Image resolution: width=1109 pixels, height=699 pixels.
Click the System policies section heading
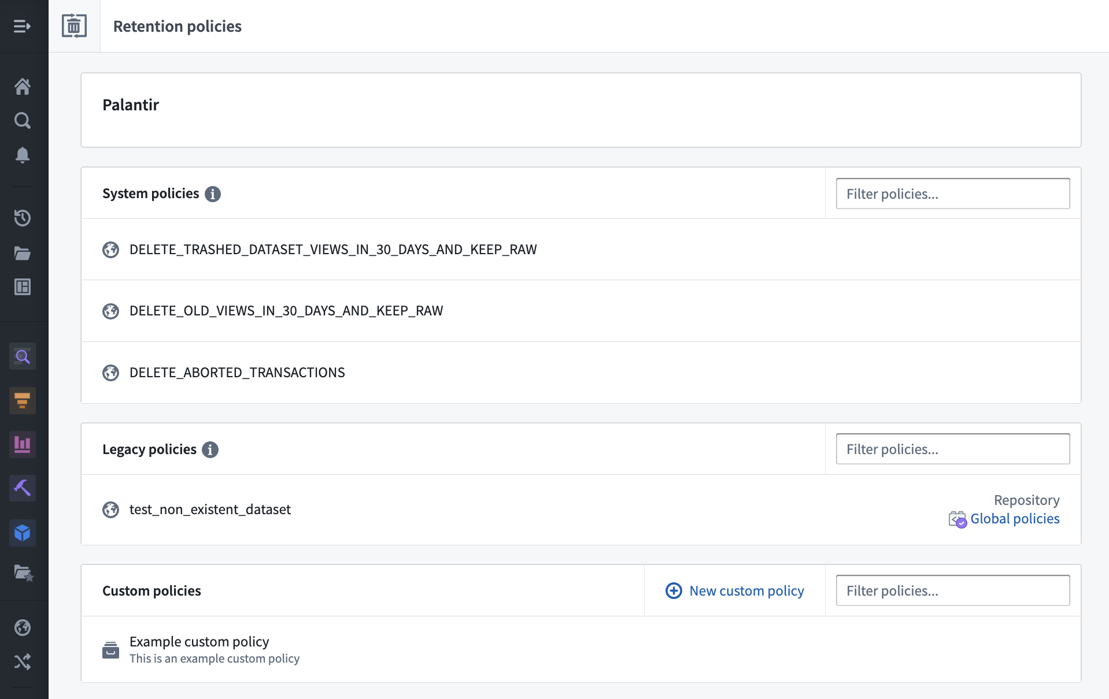151,194
